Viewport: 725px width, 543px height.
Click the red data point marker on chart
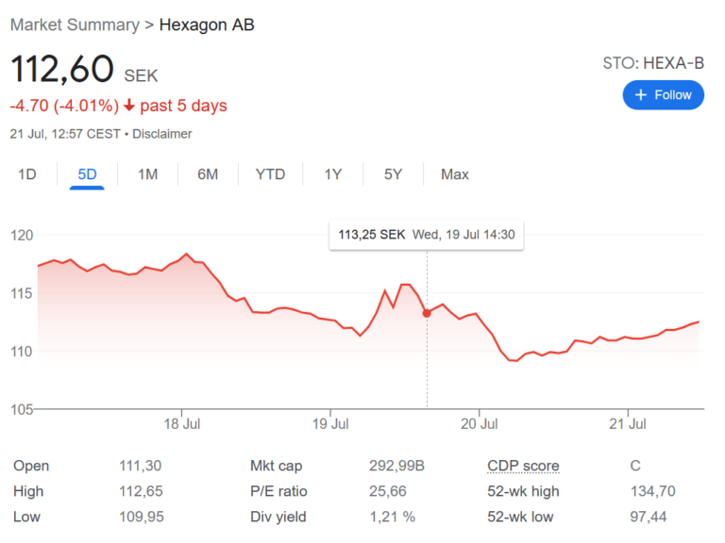pyautogui.click(x=427, y=313)
